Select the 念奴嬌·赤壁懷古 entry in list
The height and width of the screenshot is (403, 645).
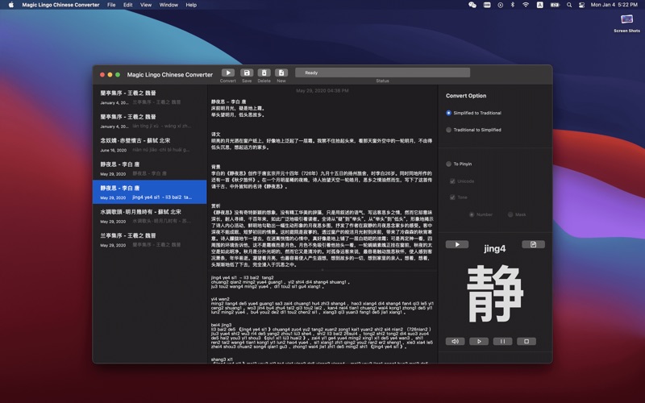(x=149, y=144)
